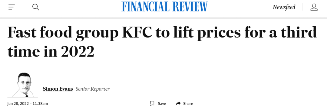
Task: Open the Newsfeed link
Action: tap(284, 7)
